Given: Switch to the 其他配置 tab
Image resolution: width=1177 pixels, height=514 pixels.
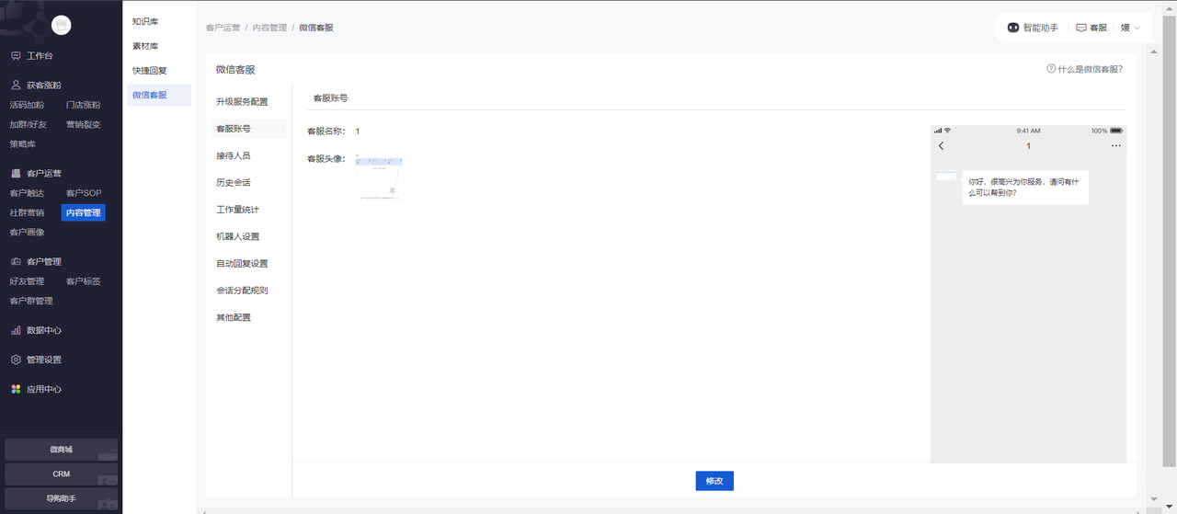Looking at the screenshot, I should [234, 317].
